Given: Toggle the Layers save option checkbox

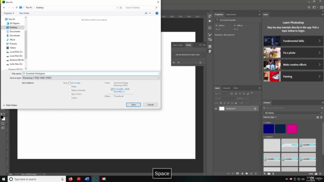Looking at the screenshot, I should (70, 98).
